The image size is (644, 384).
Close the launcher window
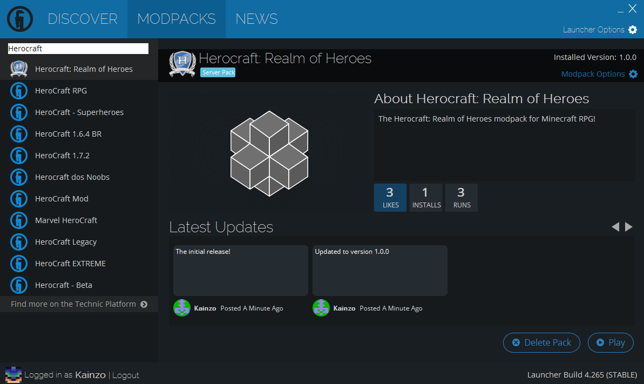pos(633,8)
